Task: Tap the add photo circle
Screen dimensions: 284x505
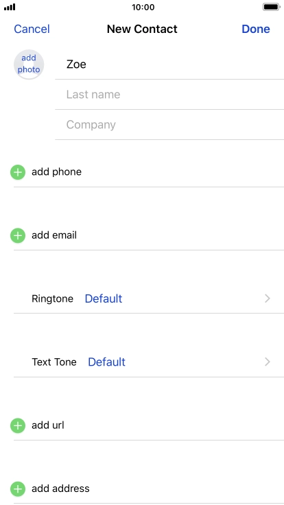Action: pos(29,64)
